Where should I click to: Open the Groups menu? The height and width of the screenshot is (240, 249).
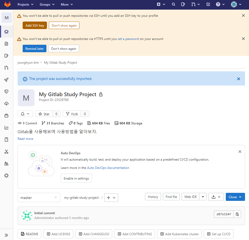(47, 5)
